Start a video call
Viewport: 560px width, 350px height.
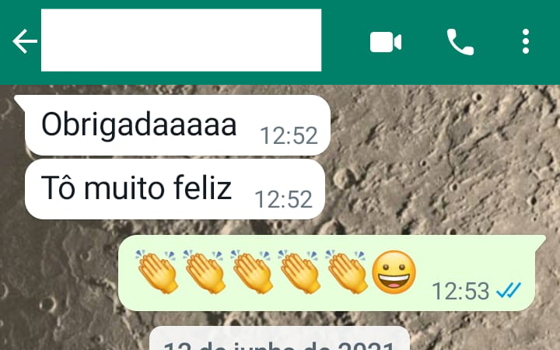tap(386, 42)
